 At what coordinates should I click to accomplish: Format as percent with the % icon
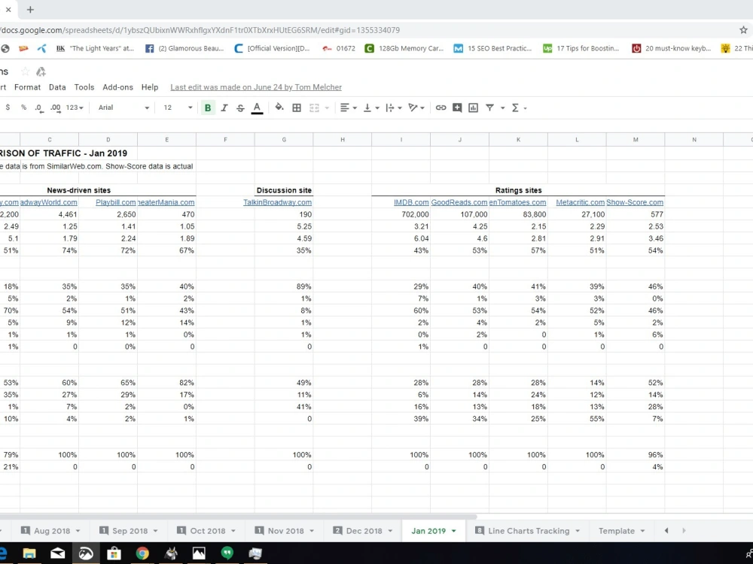click(23, 108)
